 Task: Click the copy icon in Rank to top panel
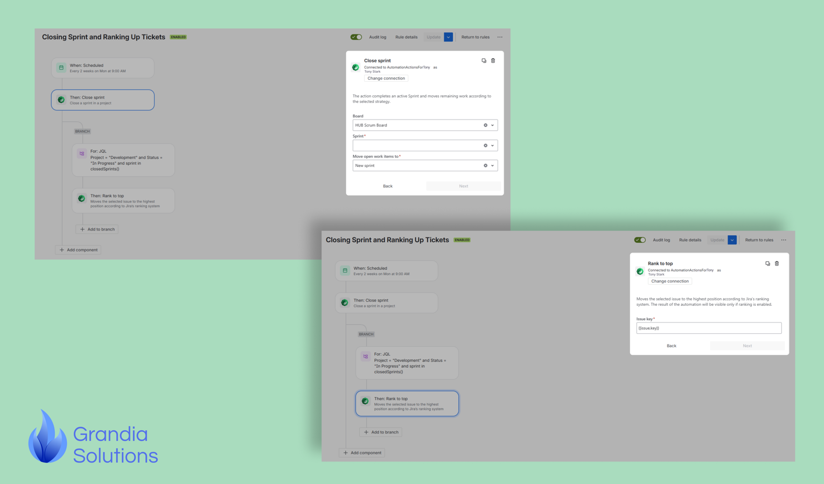(x=767, y=263)
